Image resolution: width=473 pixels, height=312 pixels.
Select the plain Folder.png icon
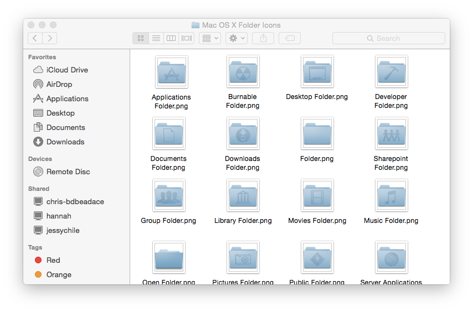tap(317, 133)
